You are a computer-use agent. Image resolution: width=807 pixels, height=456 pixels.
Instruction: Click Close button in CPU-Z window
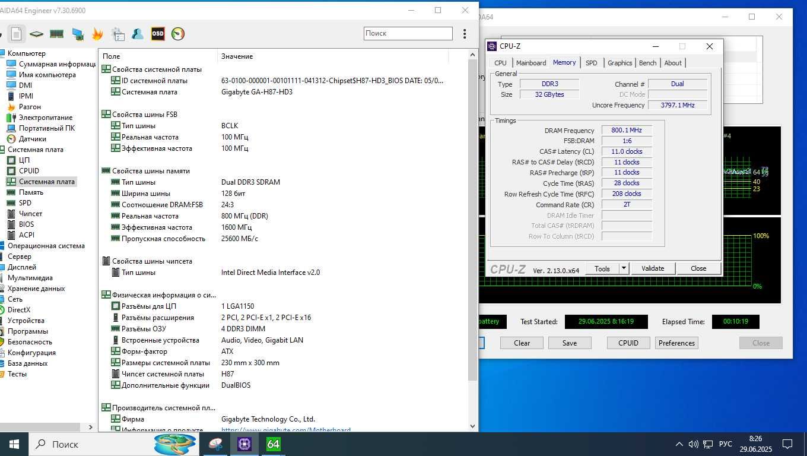(698, 268)
